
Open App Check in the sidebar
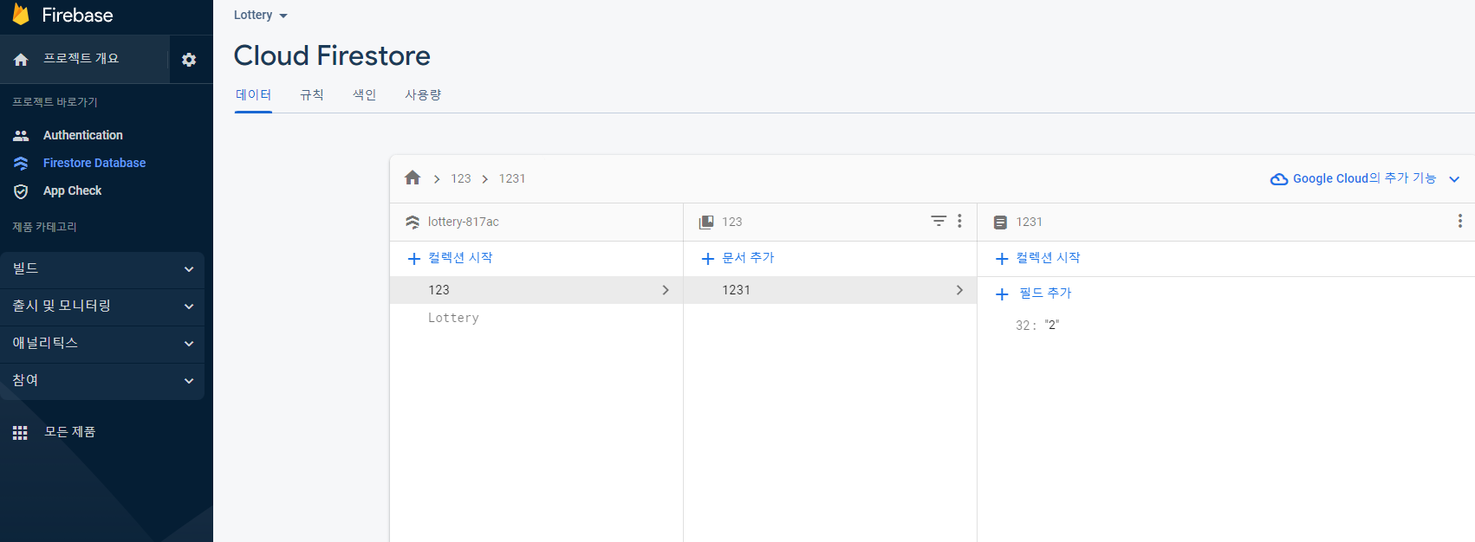click(72, 190)
